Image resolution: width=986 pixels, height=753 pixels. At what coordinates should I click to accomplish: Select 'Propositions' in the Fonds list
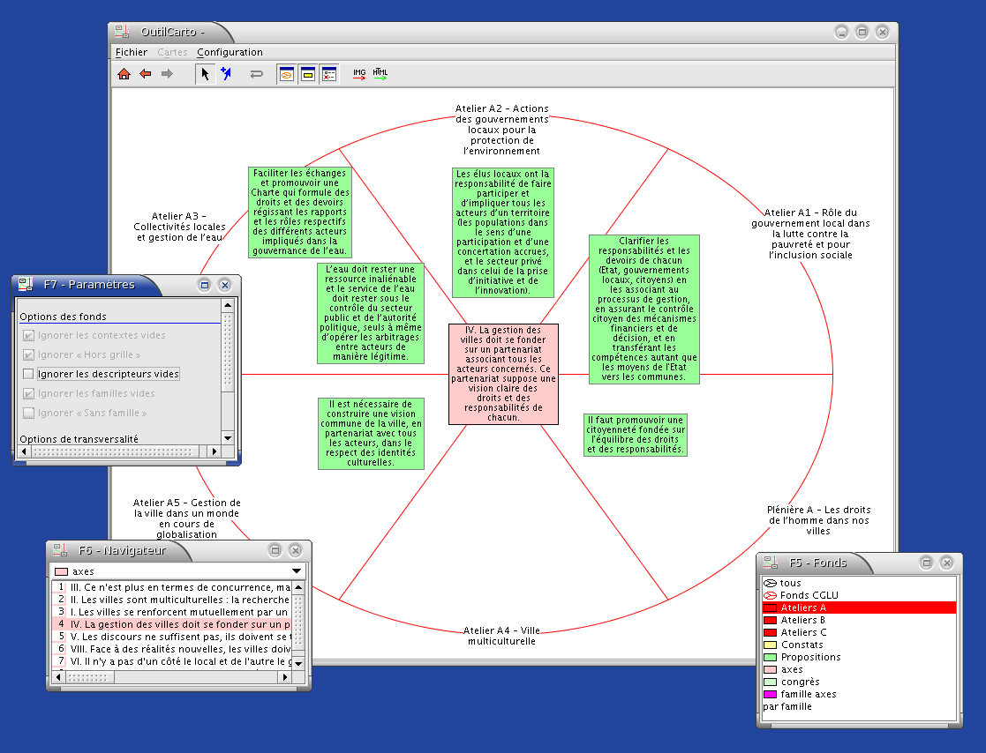pos(810,657)
